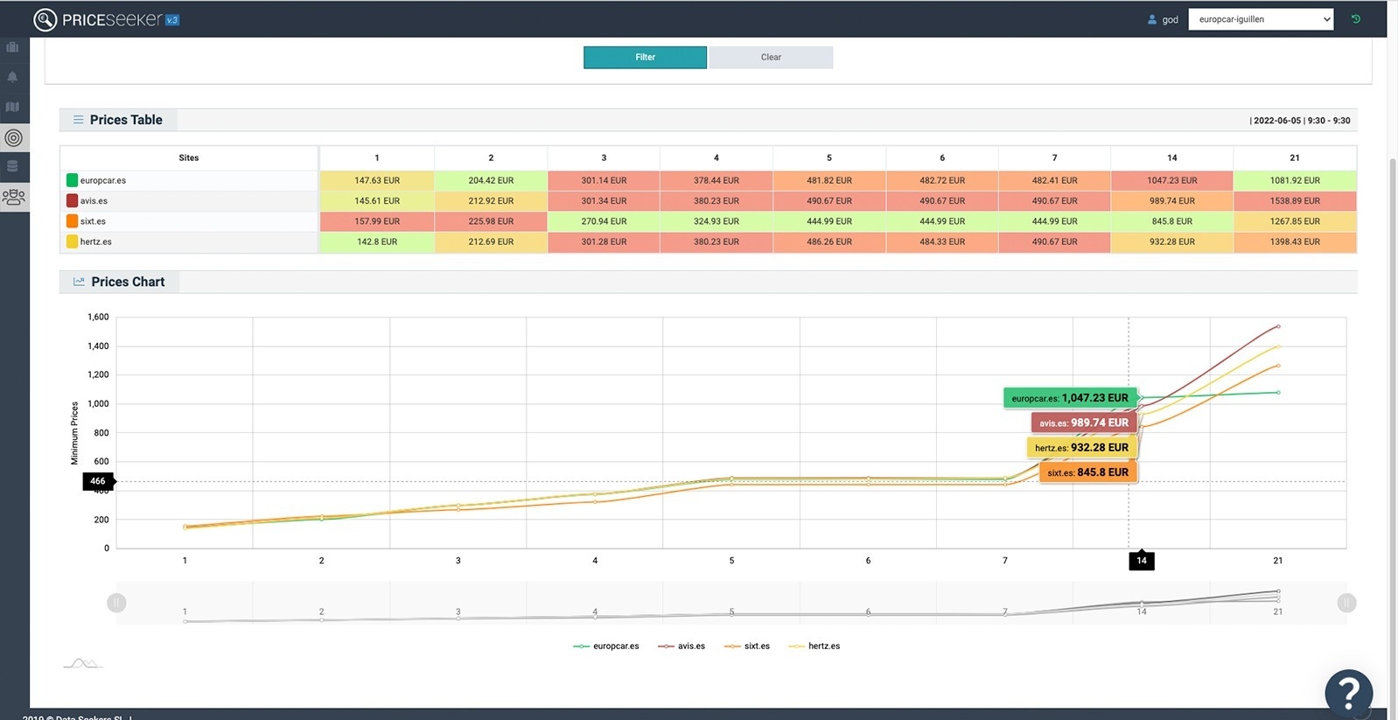
Task: Grab the right chart range slider handle
Action: click(1346, 603)
